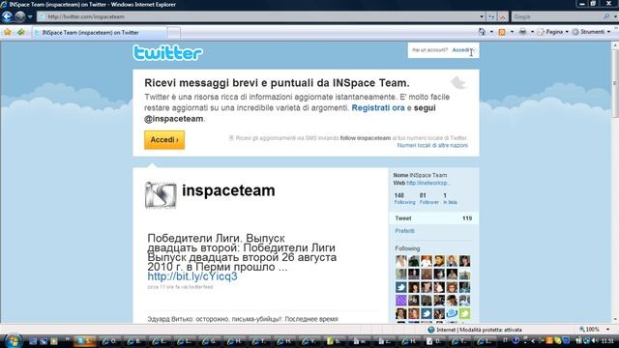Click the 148 Following count

coord(404,198)
